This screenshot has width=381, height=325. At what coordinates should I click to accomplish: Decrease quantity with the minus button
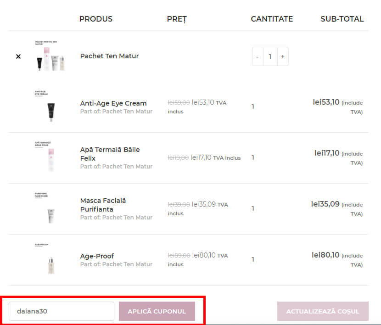(x=258, y=56)
